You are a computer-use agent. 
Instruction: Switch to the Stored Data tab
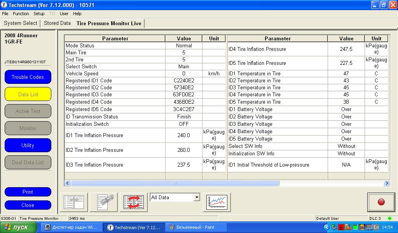pyautogui.click(x=57, y=23)
